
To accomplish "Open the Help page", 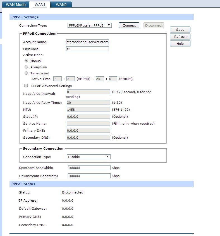I will tap(180, 44).
